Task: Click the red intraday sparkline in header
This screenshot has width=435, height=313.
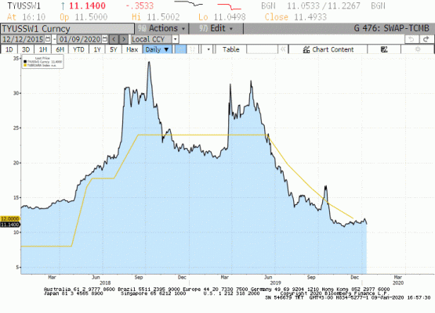Action: (229, 6)
